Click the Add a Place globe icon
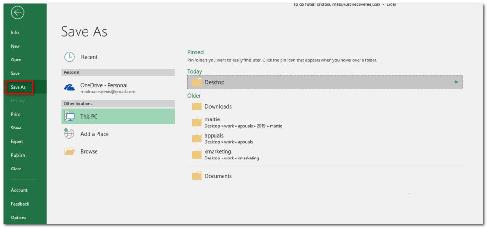487x228 pixels. (x=69, y=134)
